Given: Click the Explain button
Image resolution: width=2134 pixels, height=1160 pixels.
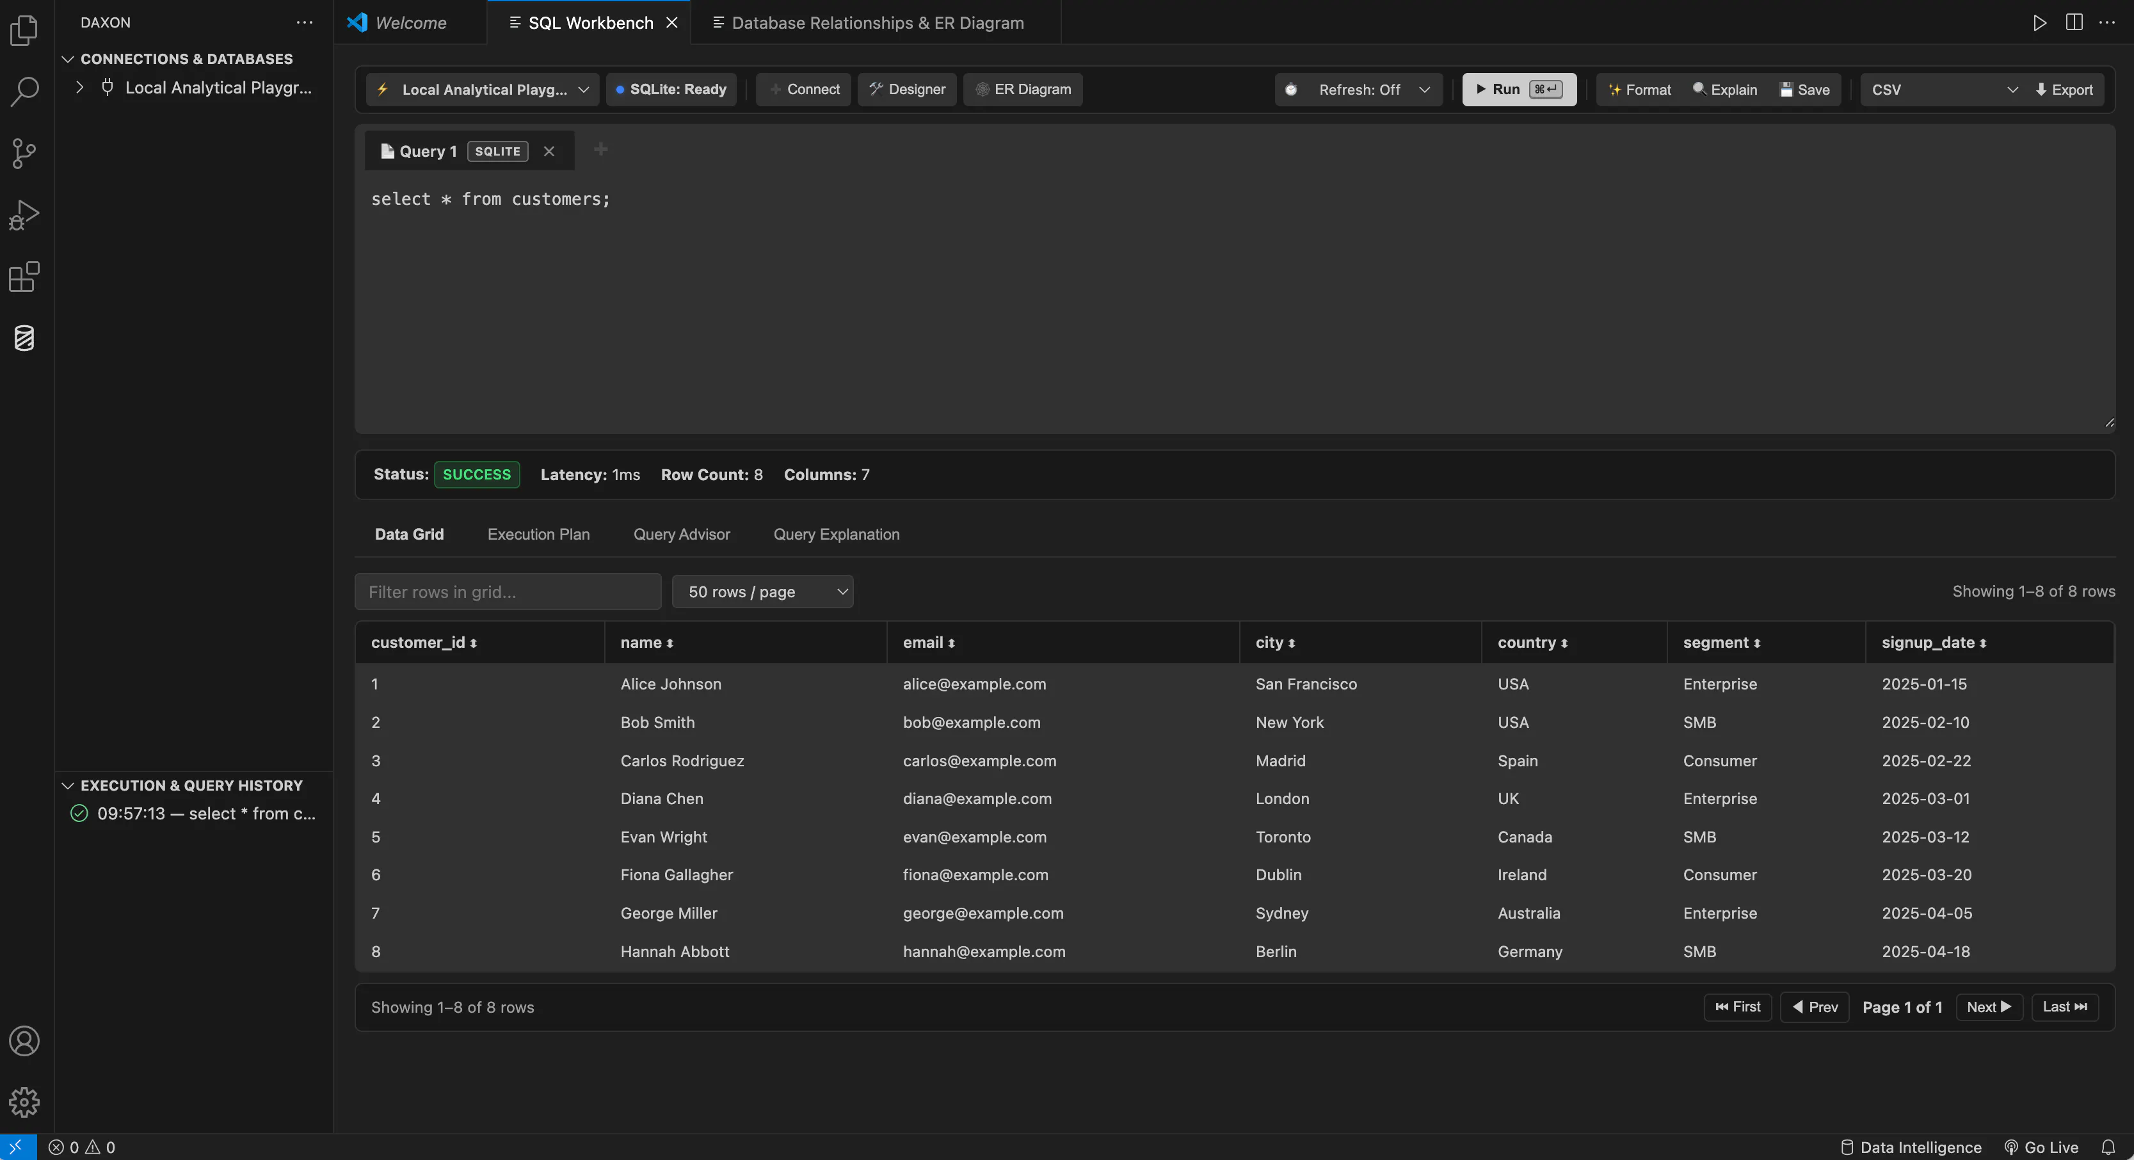Looking at the screenshot, I should [x=1725, y=90].
